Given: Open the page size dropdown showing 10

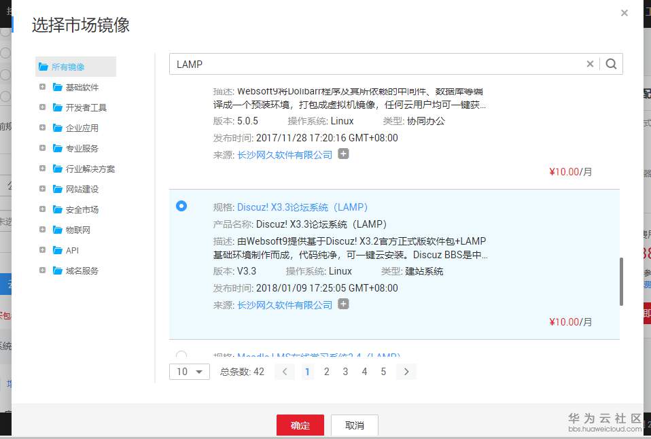Looking at the screenshot, I should point(190,372).
